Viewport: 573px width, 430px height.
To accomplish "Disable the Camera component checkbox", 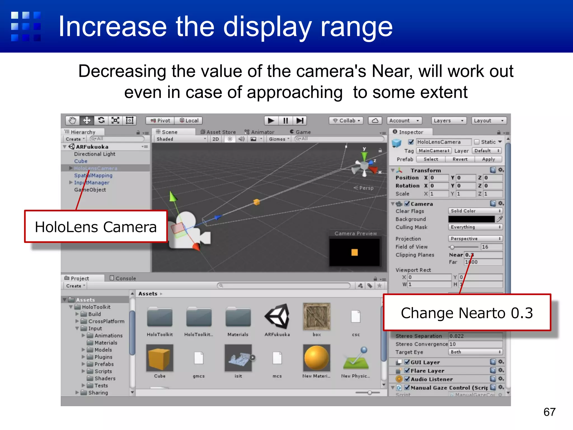I will tap(407, 204).
